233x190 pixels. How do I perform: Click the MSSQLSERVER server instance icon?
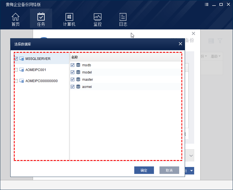[x=21, y=59]
